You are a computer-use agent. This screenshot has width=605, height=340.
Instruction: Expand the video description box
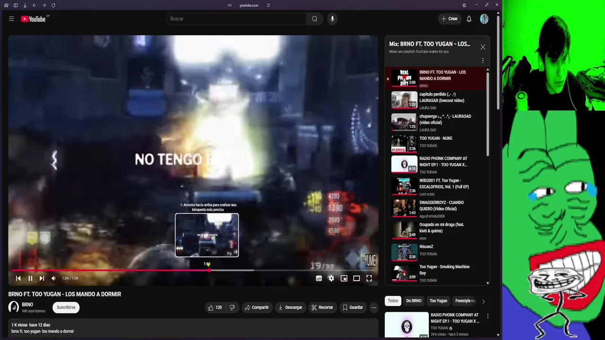[x=193, y=328]
